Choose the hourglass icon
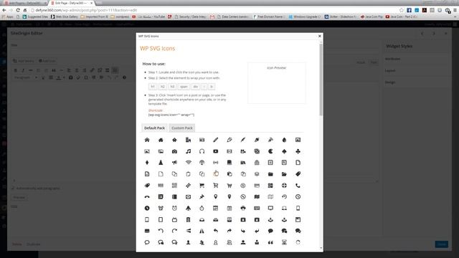The image size is (459, 258). tap(284, 242)
